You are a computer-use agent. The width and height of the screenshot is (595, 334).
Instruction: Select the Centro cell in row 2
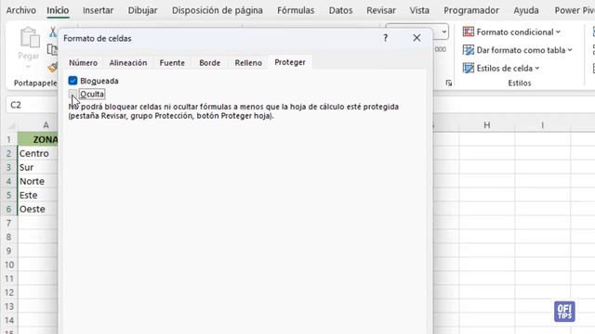(x=37, y=153)
